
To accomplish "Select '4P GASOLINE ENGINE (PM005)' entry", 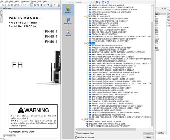I will click(x=108, y=46).
